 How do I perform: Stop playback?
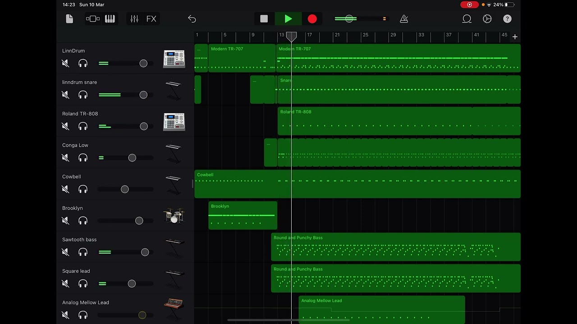[x=264, y=19]
